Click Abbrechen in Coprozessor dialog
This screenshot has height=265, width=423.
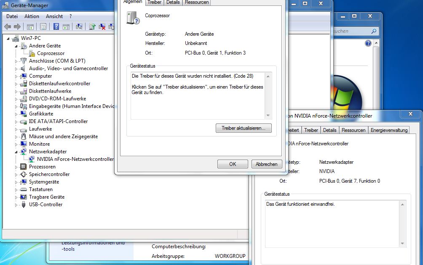[x=267, y=164]
